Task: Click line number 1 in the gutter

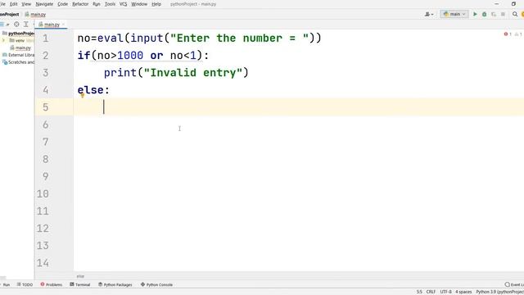Action: point(46,39)
